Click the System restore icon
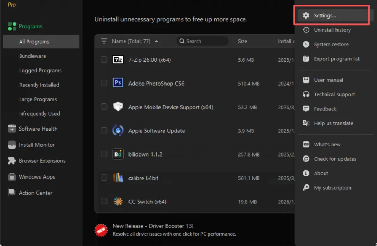Image resolution: width=377 pixels, height=246 pixels. pyautogui.click(x=306, y=44)
